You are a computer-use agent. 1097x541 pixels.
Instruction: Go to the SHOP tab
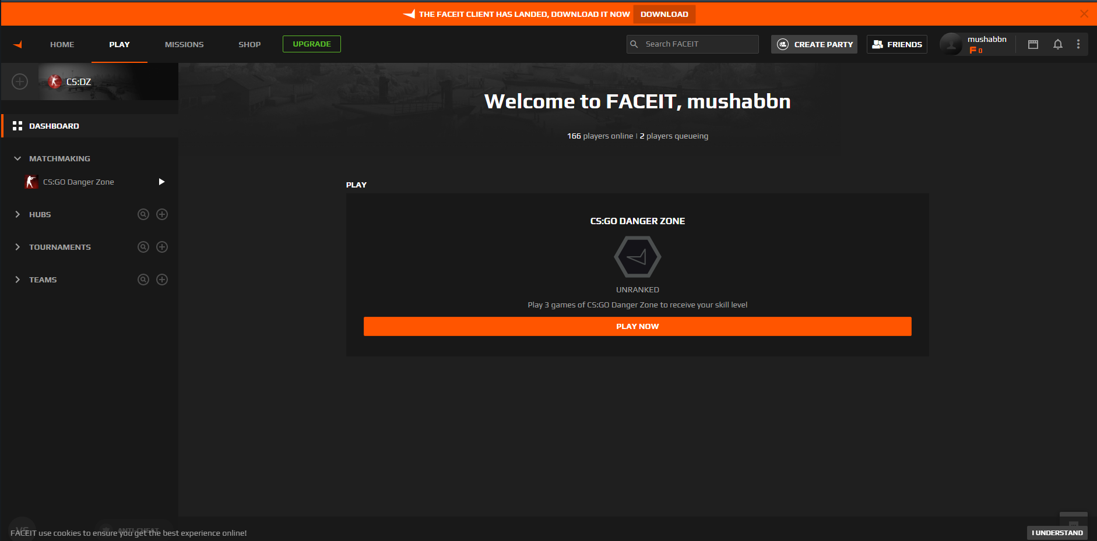click(249, 44)
